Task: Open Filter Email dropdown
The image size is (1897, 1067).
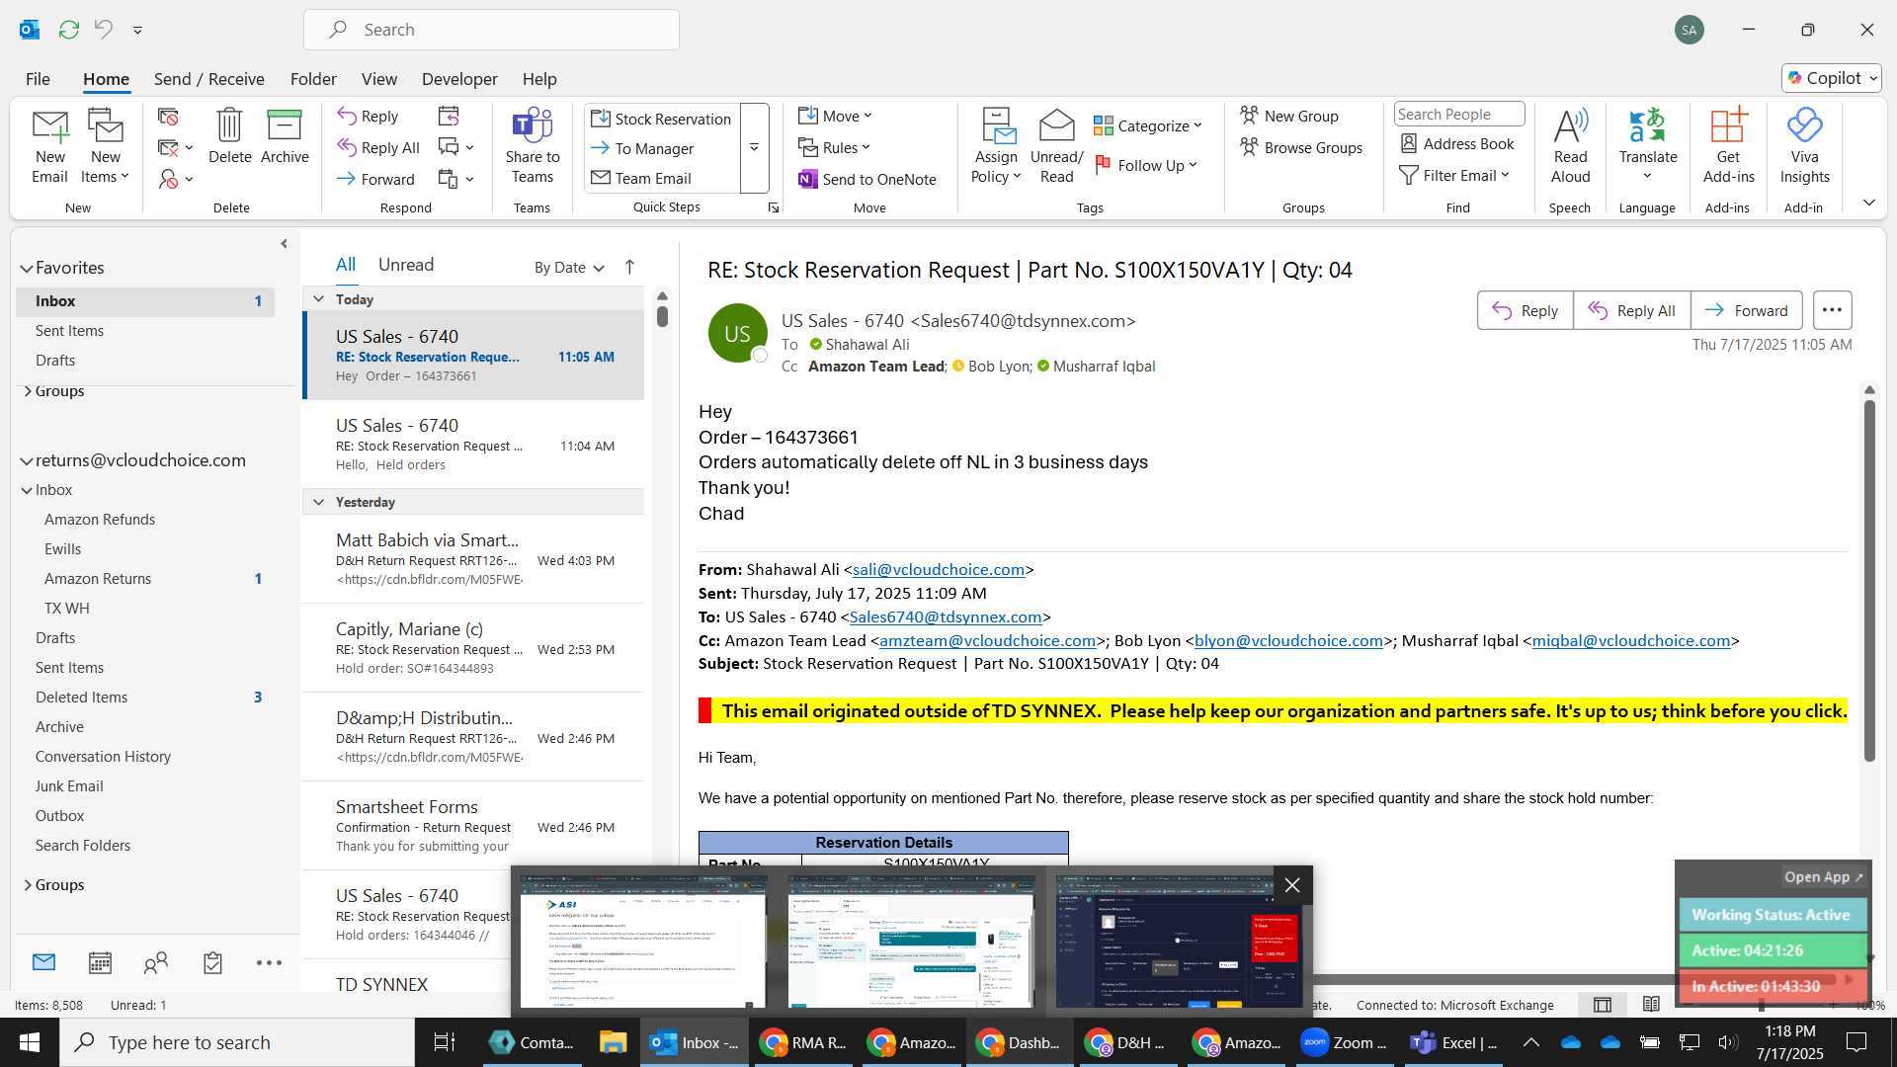Action: pyautogui.click(x=1454, y=175)
